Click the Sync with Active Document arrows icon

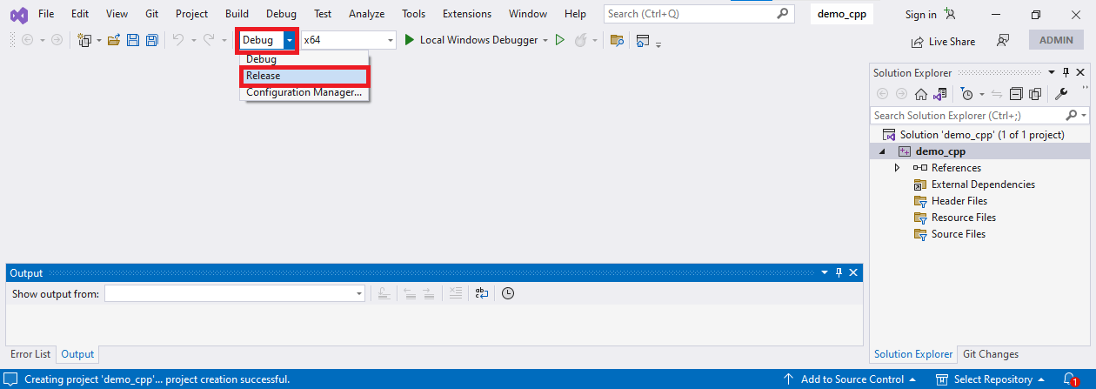coord(997,94)
